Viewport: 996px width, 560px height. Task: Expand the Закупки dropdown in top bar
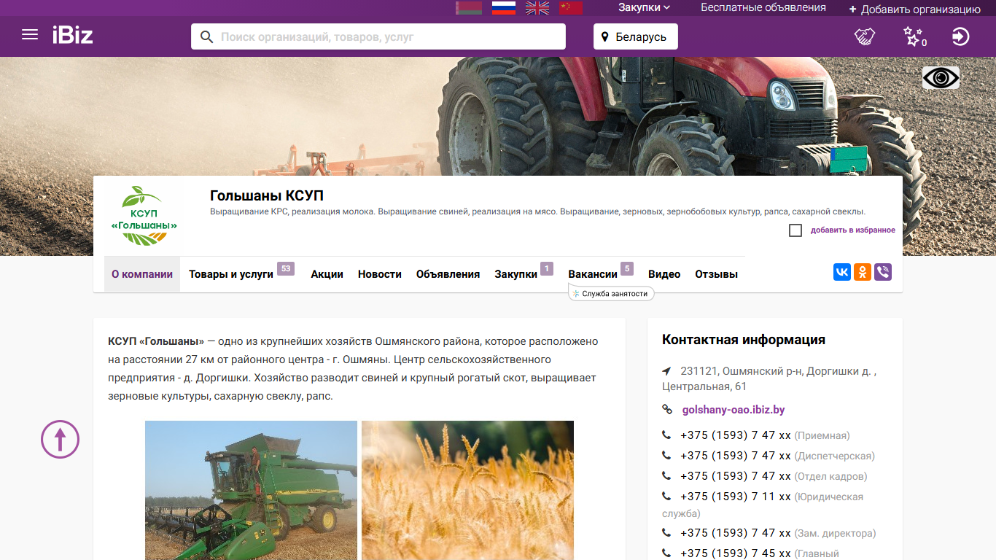click(644, 7)
